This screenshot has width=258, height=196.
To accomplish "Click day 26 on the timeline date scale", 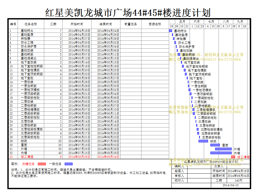I will (x=218, y=26).
